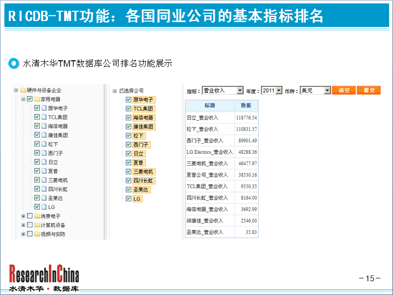Click the 深康佳_营业收入 table row title
Image resolution: width=393 pixels, height=295 pixels.
pos(205,221)
